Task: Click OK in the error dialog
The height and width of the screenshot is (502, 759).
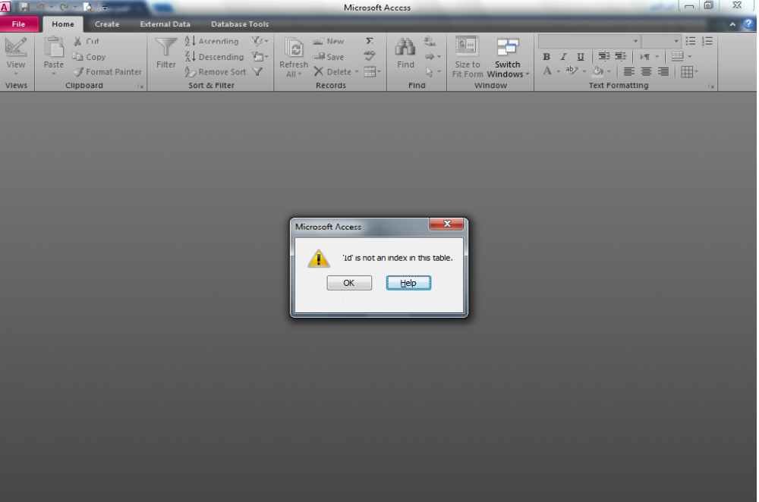Action: tap(349, 283)
